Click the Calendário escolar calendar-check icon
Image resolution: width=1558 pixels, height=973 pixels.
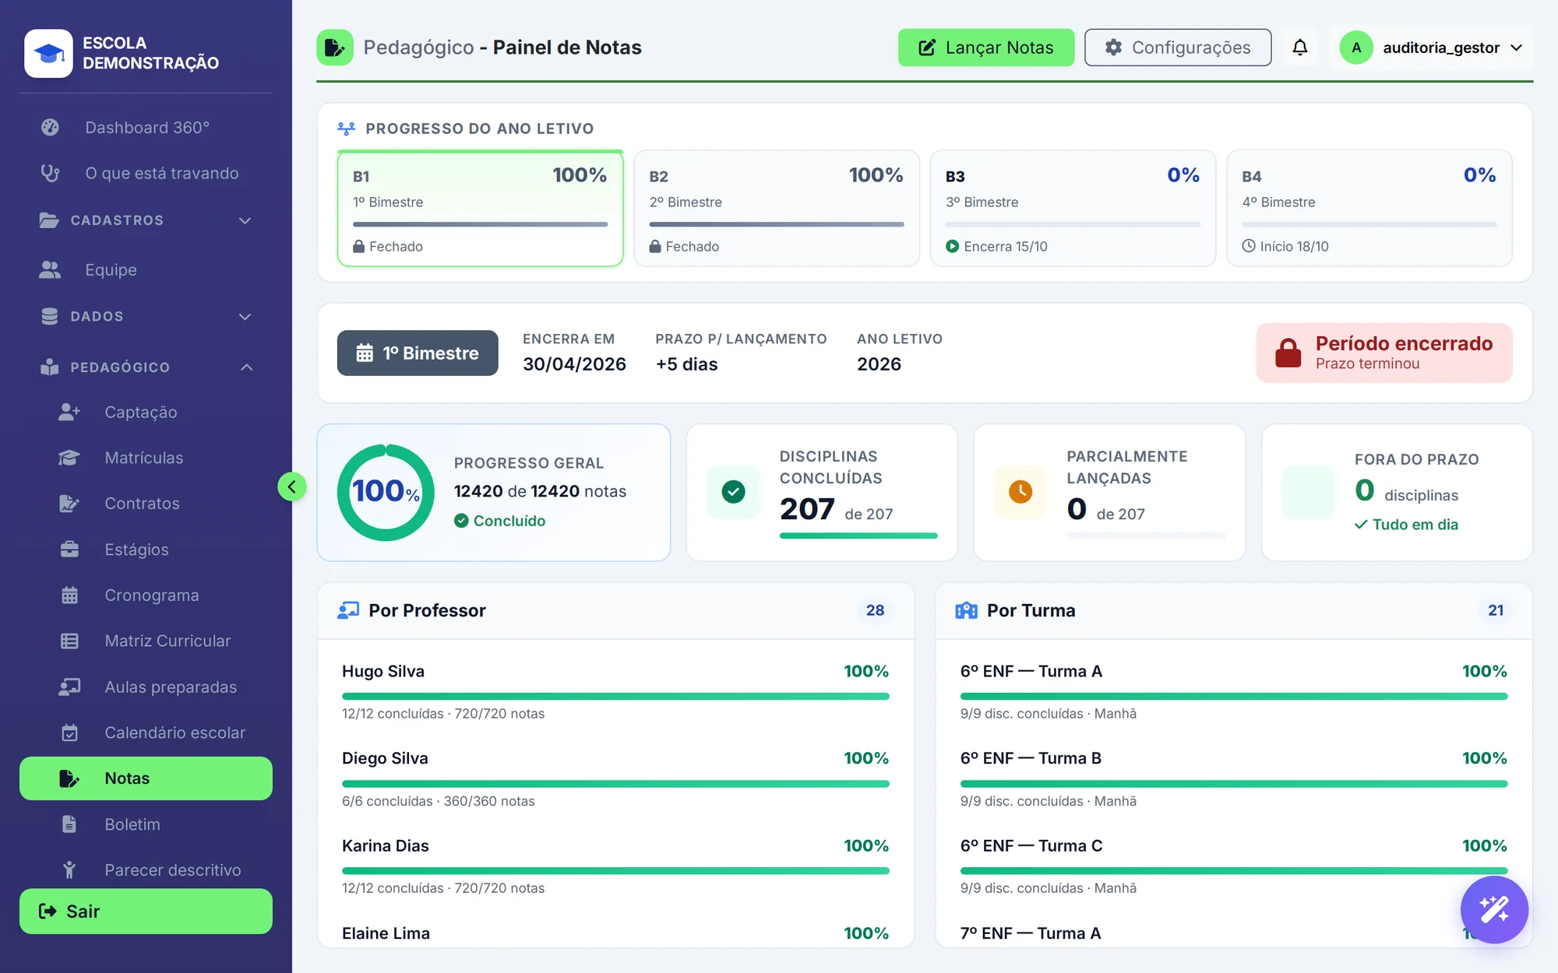click(x=69, y=732)
